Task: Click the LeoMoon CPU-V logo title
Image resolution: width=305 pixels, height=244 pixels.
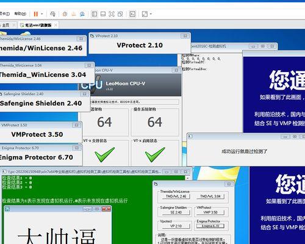Action: click(x=126, y=84)
